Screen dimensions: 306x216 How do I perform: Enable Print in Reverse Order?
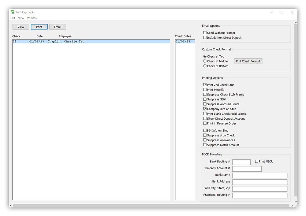point(205,123)
